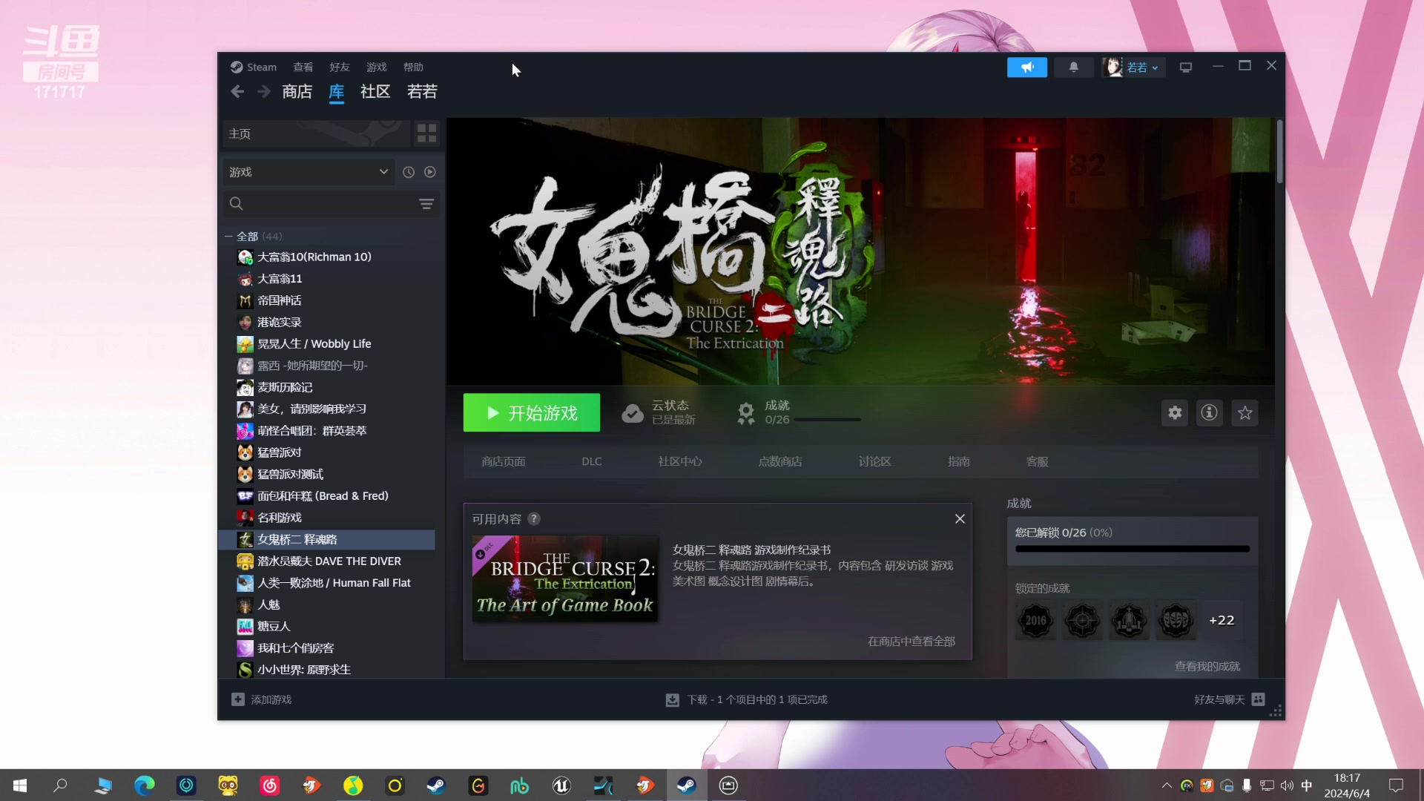Open the notifications bell icon
This screenshot has height=801, width=1424.
pyautogui.click(x=1074, y=67)
